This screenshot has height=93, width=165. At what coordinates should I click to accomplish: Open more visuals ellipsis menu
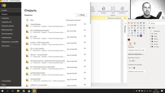click(x=144, y=36)
